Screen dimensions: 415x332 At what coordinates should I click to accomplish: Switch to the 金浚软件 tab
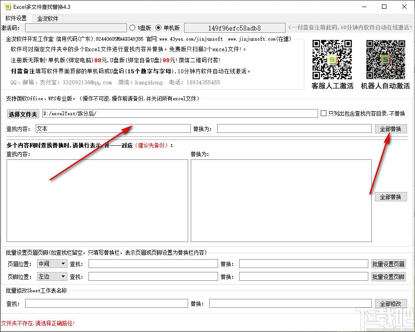(x=48, y=19)
